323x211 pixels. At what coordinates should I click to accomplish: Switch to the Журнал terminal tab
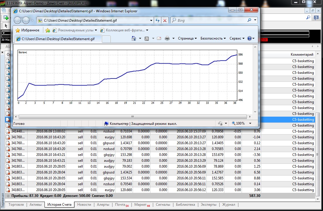[228, 205]
